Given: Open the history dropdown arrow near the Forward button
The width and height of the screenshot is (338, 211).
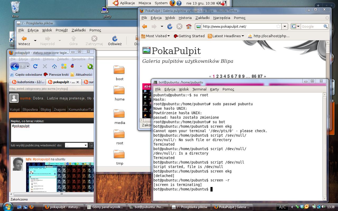Looking at the screenshot, I should tap(162, 26).
